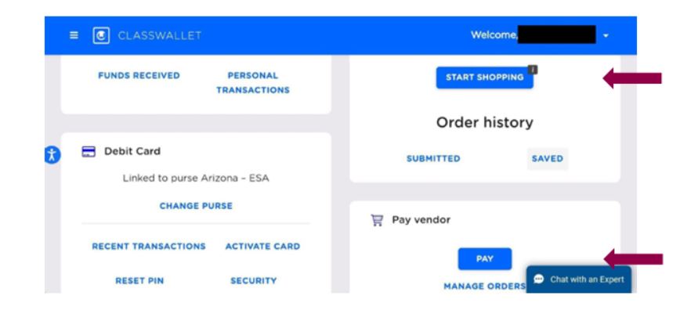Click the chat bubble icon
This screenshot has width=680, height=310.
pos(539,279)
